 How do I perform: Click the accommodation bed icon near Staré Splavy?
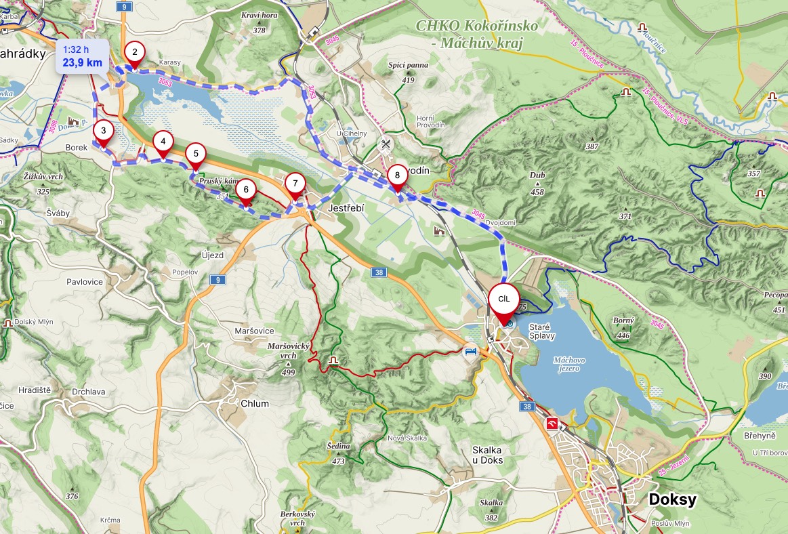471,351
